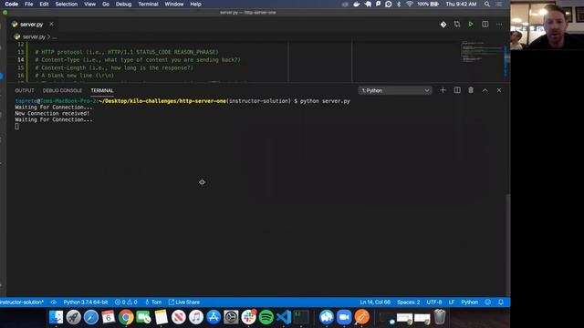Open Notes from the dock
Image resolution: width=584 pixels, height=328 pixels.
[161, 317]
